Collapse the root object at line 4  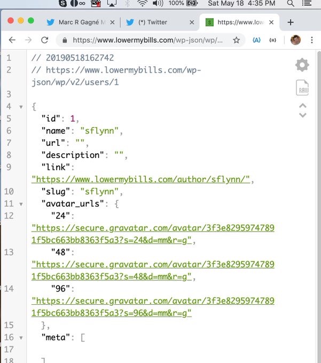coord(21,107)
